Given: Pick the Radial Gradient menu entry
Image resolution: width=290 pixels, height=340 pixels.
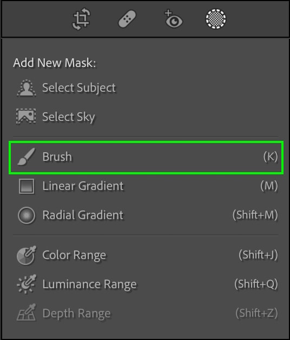Looking at the screenshot, I should coord(145,215).
